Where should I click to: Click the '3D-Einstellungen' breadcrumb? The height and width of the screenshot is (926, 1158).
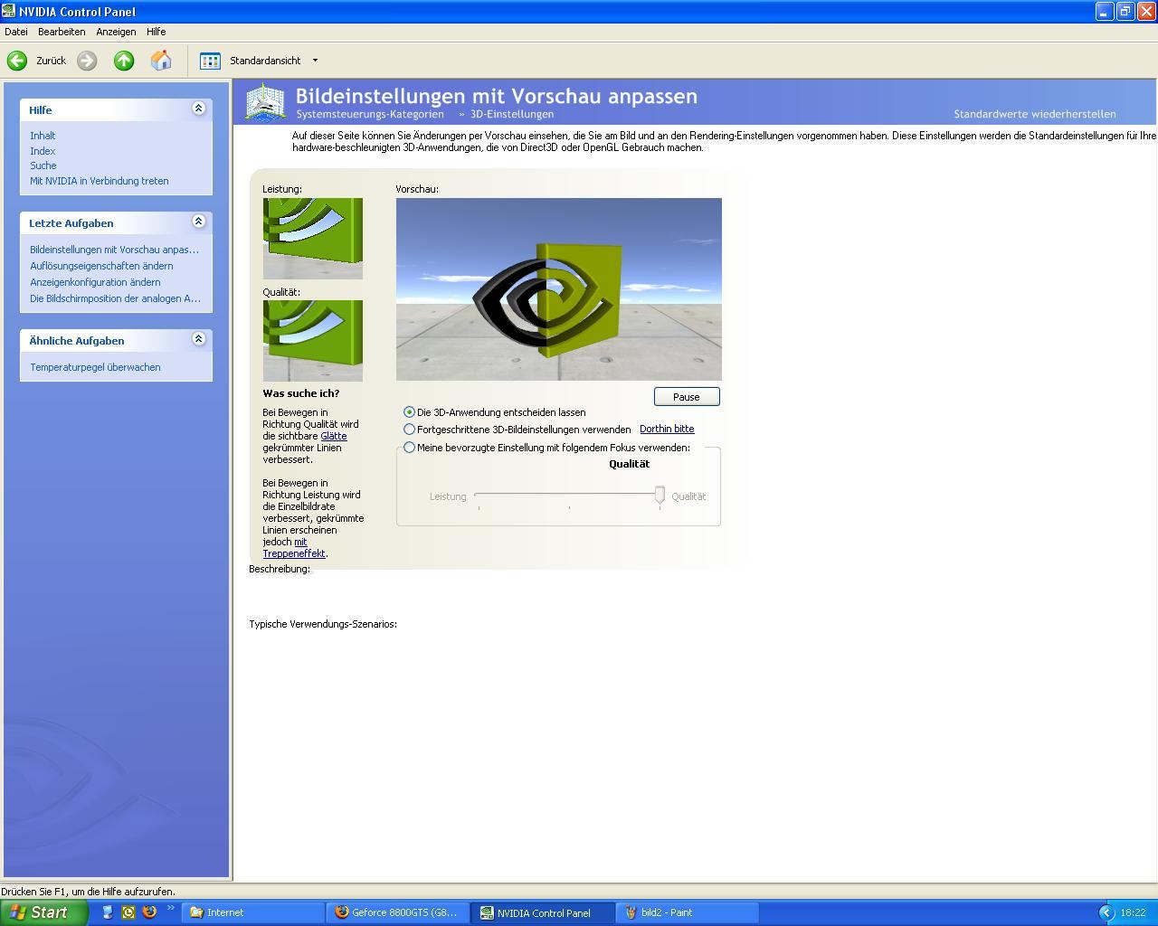(x=512, y=114)
